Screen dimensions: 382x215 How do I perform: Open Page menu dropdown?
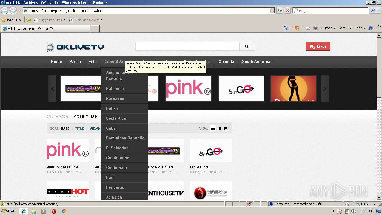[330, 28]
